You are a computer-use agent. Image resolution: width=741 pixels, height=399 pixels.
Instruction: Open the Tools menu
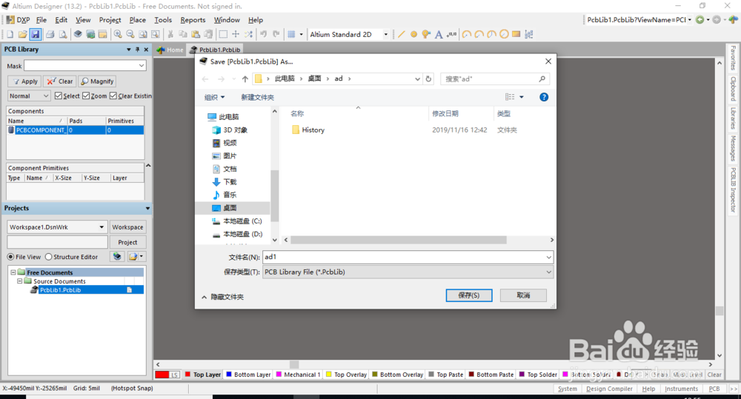pos(163,20)
